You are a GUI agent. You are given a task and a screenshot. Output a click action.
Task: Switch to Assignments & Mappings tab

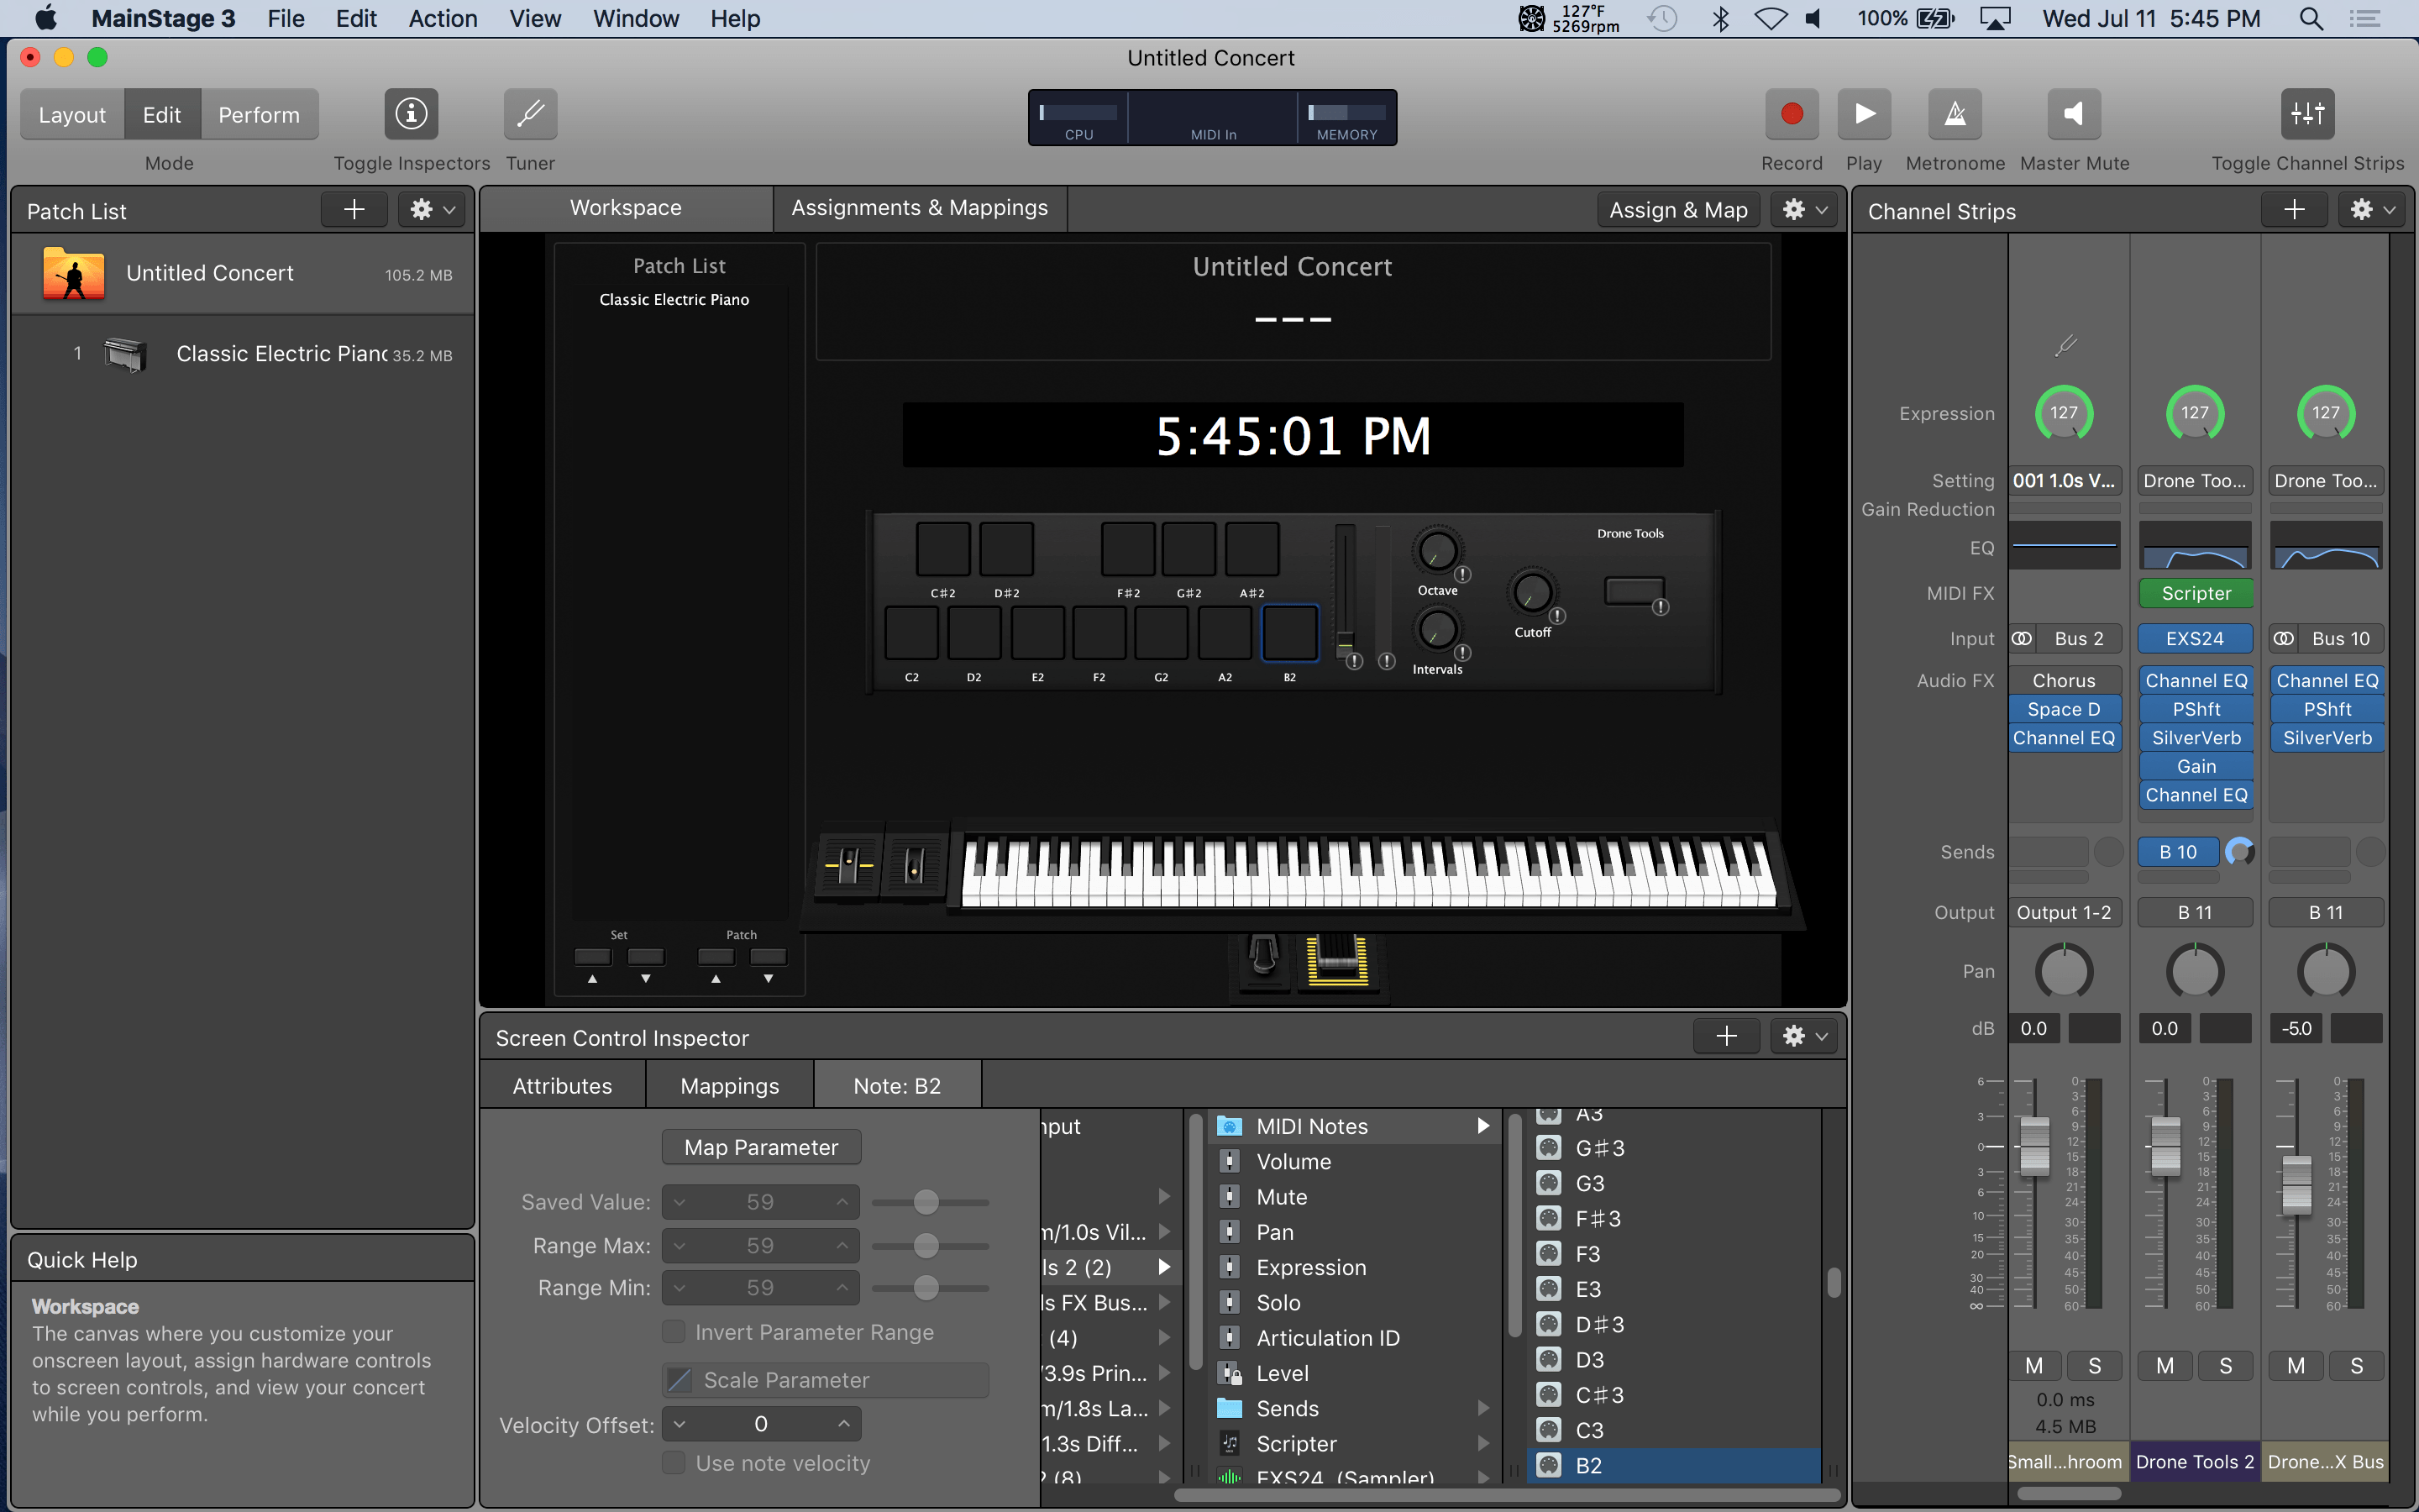920,208
